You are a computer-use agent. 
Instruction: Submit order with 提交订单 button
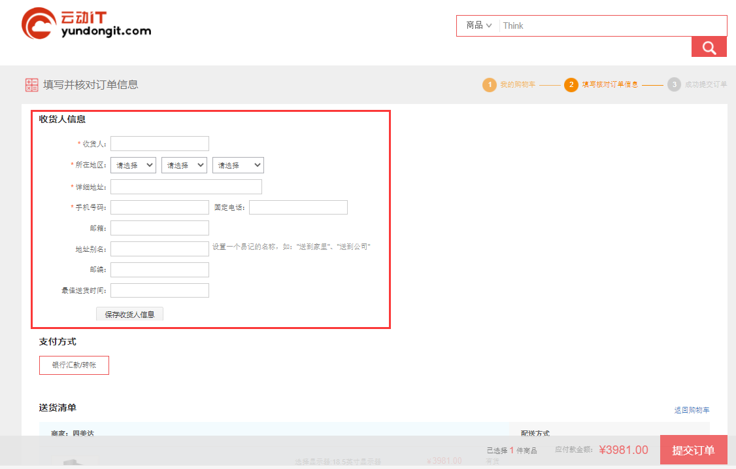pos(693,450)
